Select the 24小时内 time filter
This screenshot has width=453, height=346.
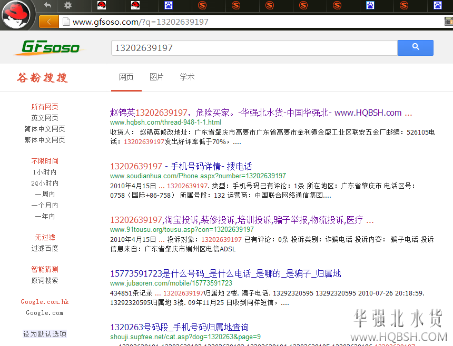click(x=45, y=183)
